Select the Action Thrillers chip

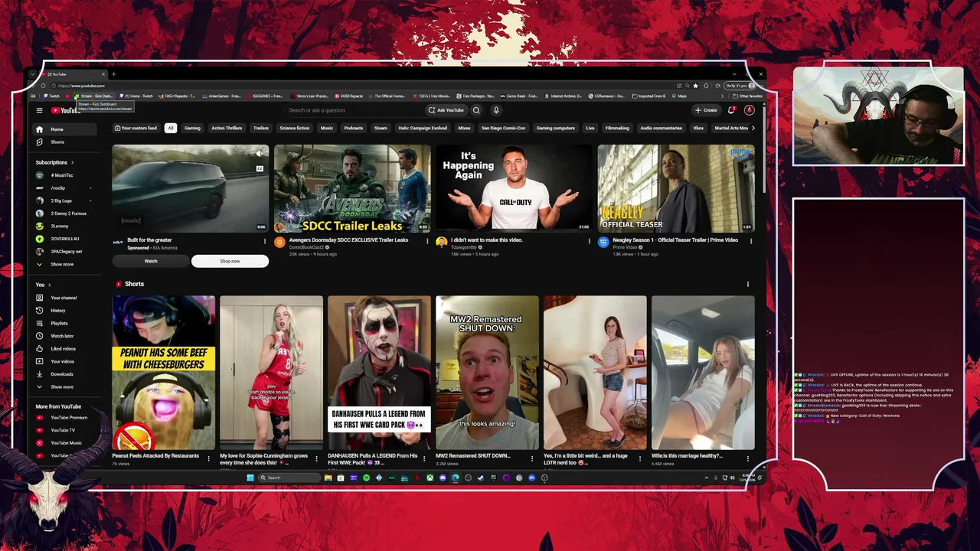pos(227,129)
